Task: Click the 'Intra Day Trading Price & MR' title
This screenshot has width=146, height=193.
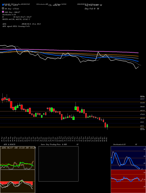Action: (54, 144)
